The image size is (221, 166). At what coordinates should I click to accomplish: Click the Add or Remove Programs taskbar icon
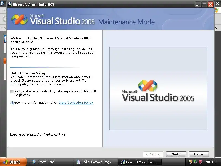[78, 162]
